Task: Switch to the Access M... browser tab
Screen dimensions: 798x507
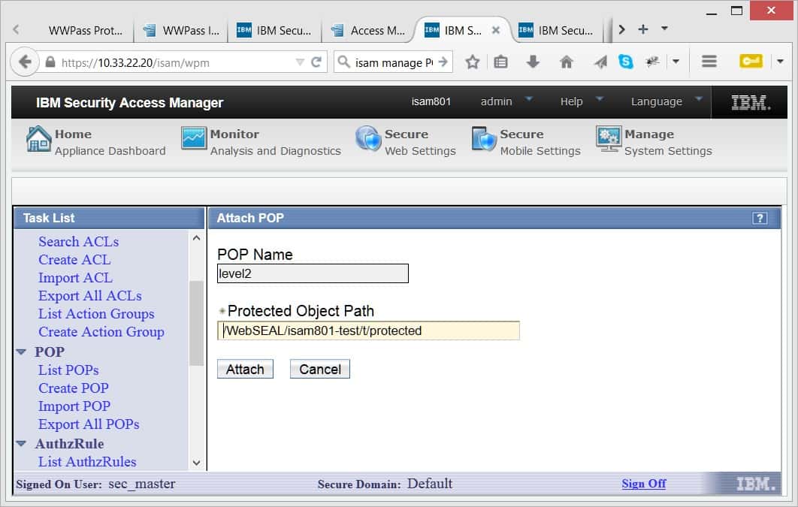Action: tap(368, 31)
